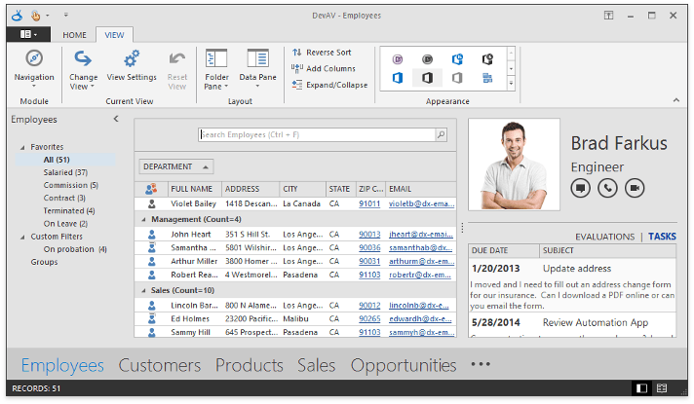Viewport: 694px width, 404px height.
Task: Click the employee status icon column header
Action: point(151,189)
